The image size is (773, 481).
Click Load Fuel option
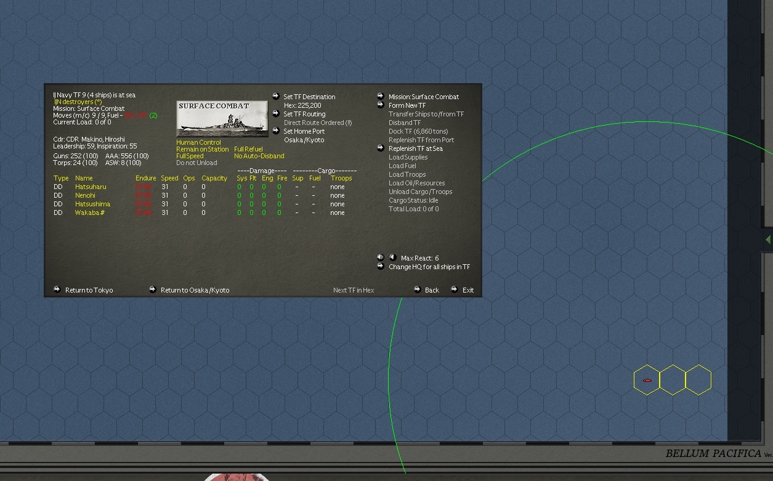tap(402, 166)
